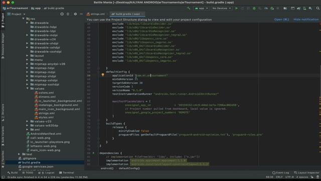Open Resource Manager side tab

pos(3,46)
